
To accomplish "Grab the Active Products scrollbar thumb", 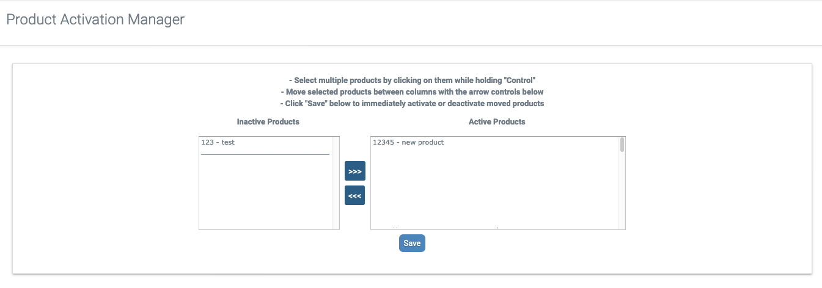I will [622, 145].
